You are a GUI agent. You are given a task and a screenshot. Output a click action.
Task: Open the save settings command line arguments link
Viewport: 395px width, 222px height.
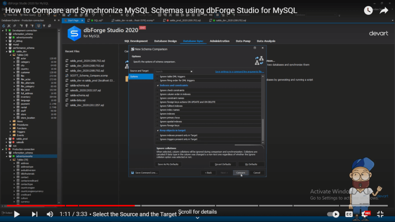click(x=239, y=72)
